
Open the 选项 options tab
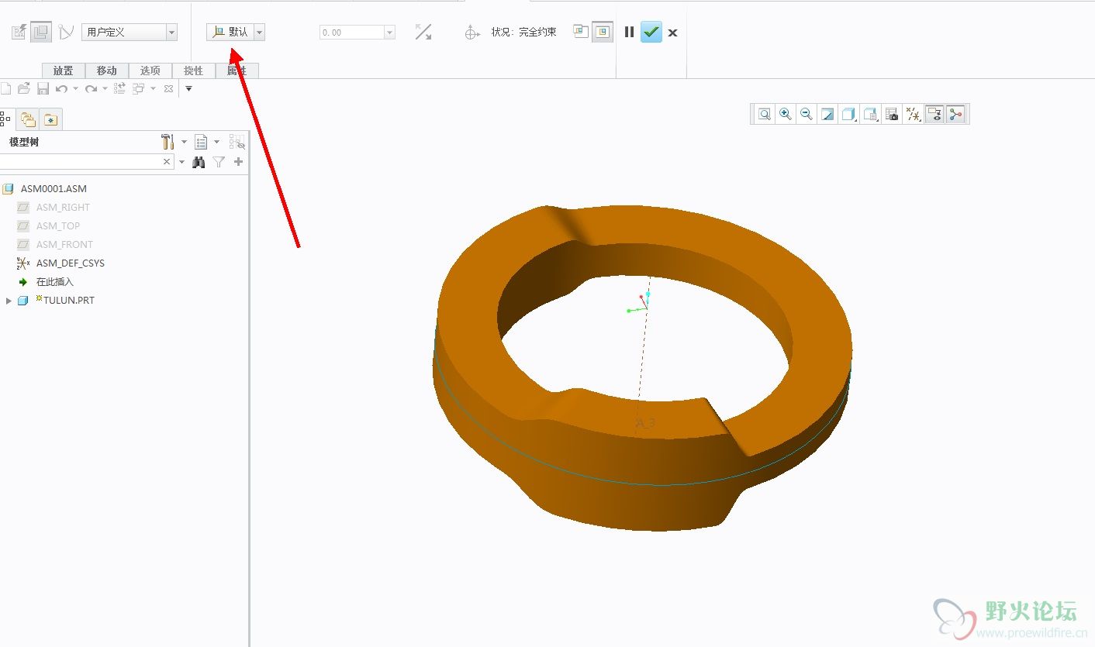click(x=150, y=71)
